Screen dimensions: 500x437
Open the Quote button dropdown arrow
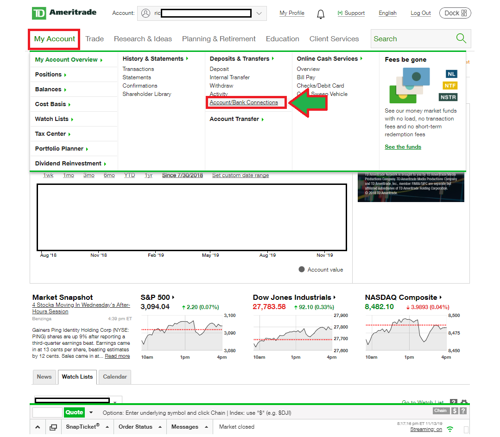(x=91, y=412)
